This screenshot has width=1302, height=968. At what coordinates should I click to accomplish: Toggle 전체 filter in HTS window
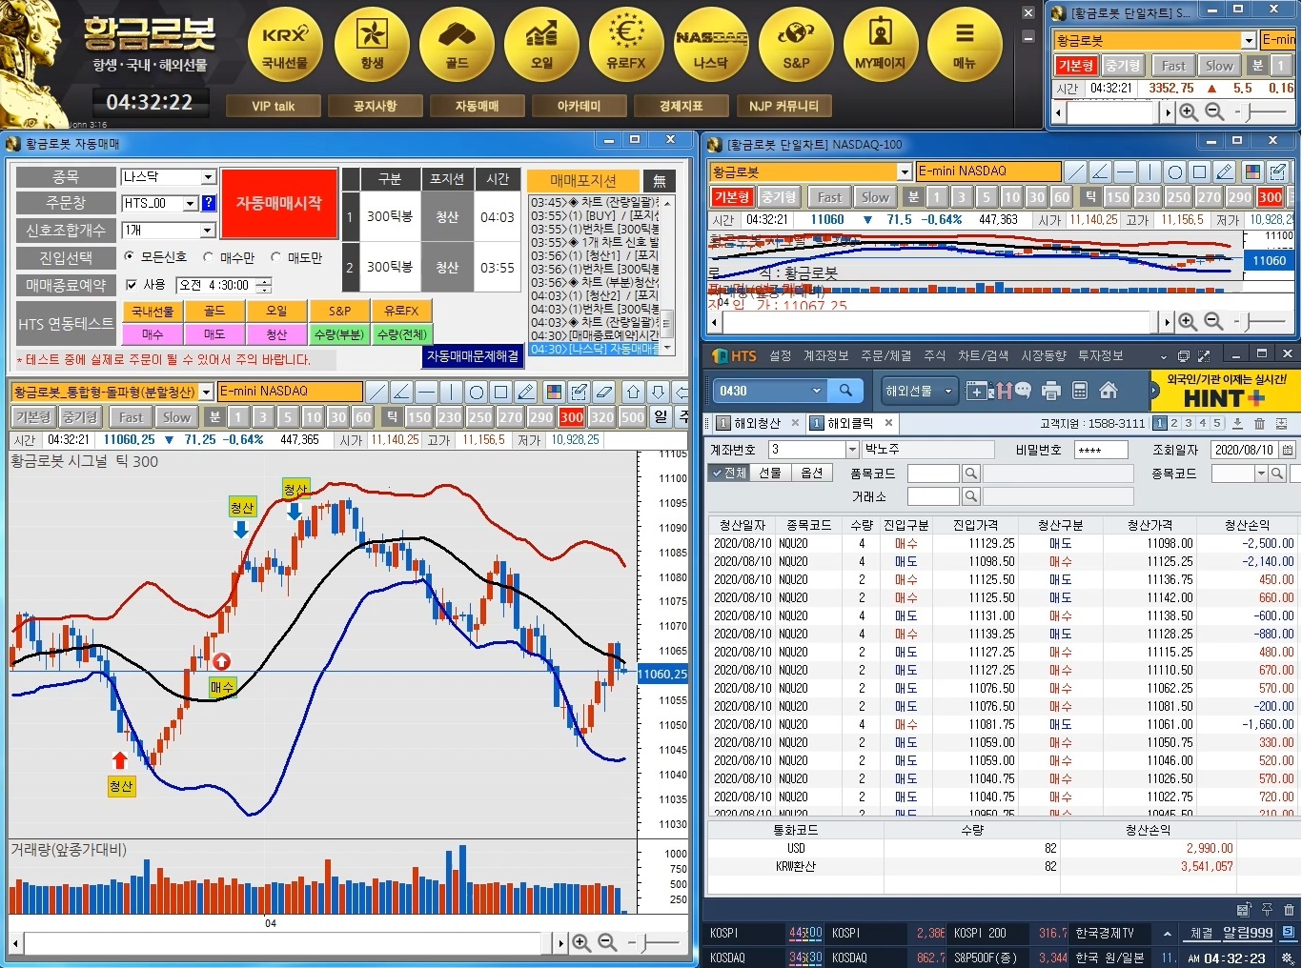click(729, 473)
